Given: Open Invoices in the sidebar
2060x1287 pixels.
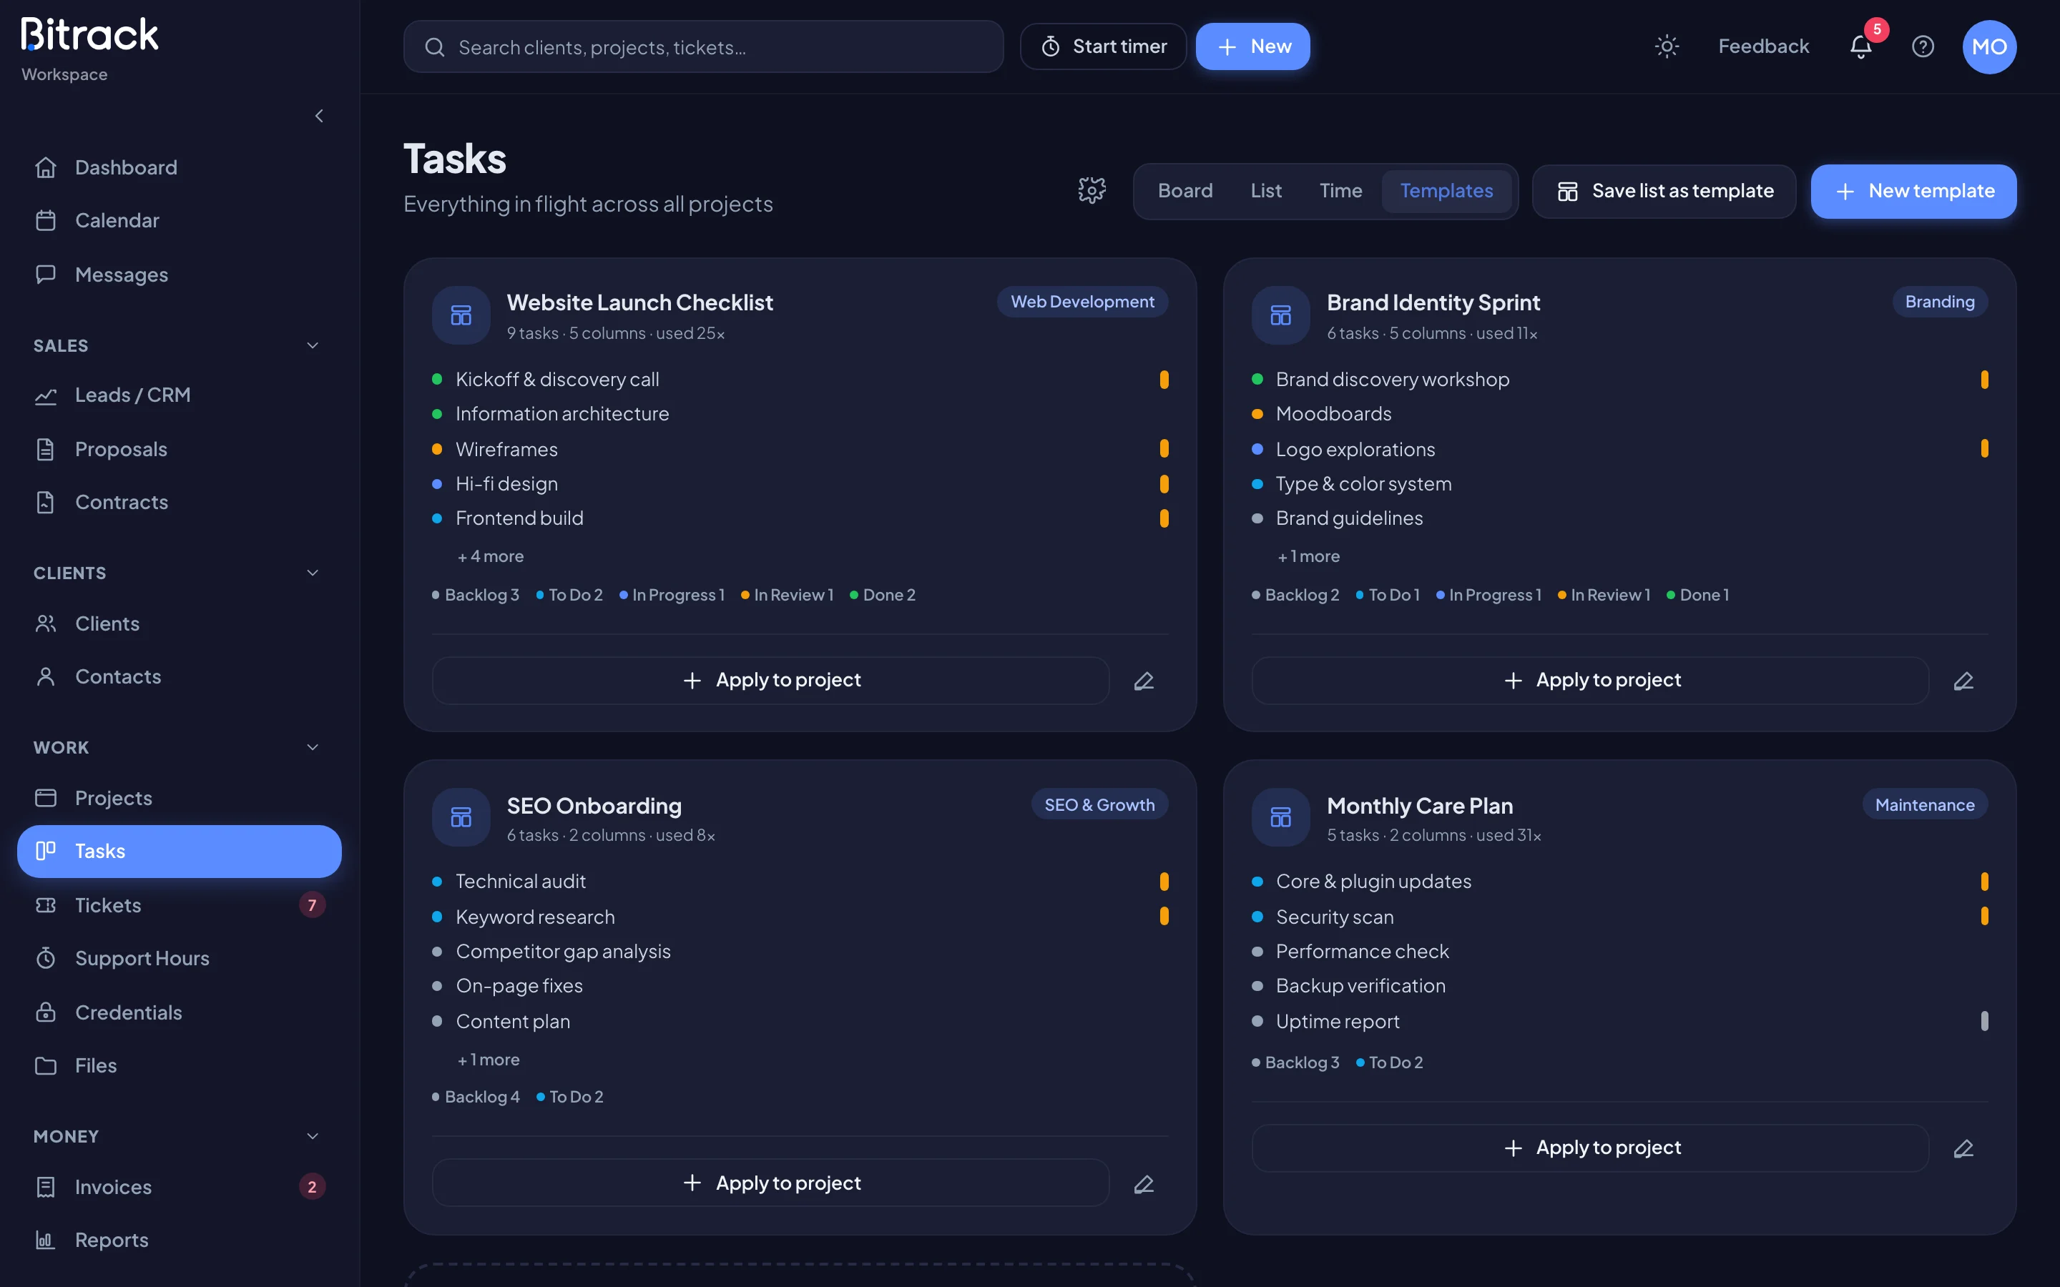Looking at the screenshot, I should point(179,1187).
